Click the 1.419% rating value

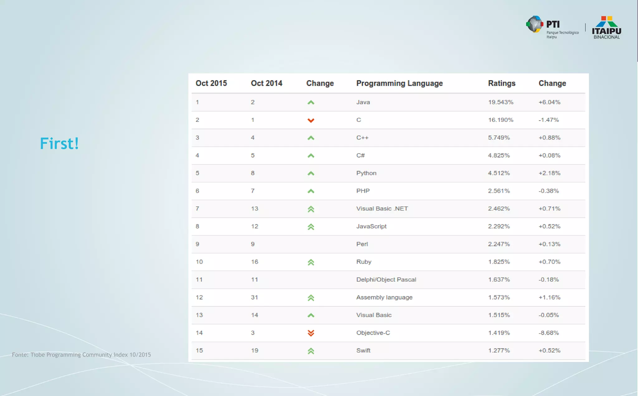point(499,333)
